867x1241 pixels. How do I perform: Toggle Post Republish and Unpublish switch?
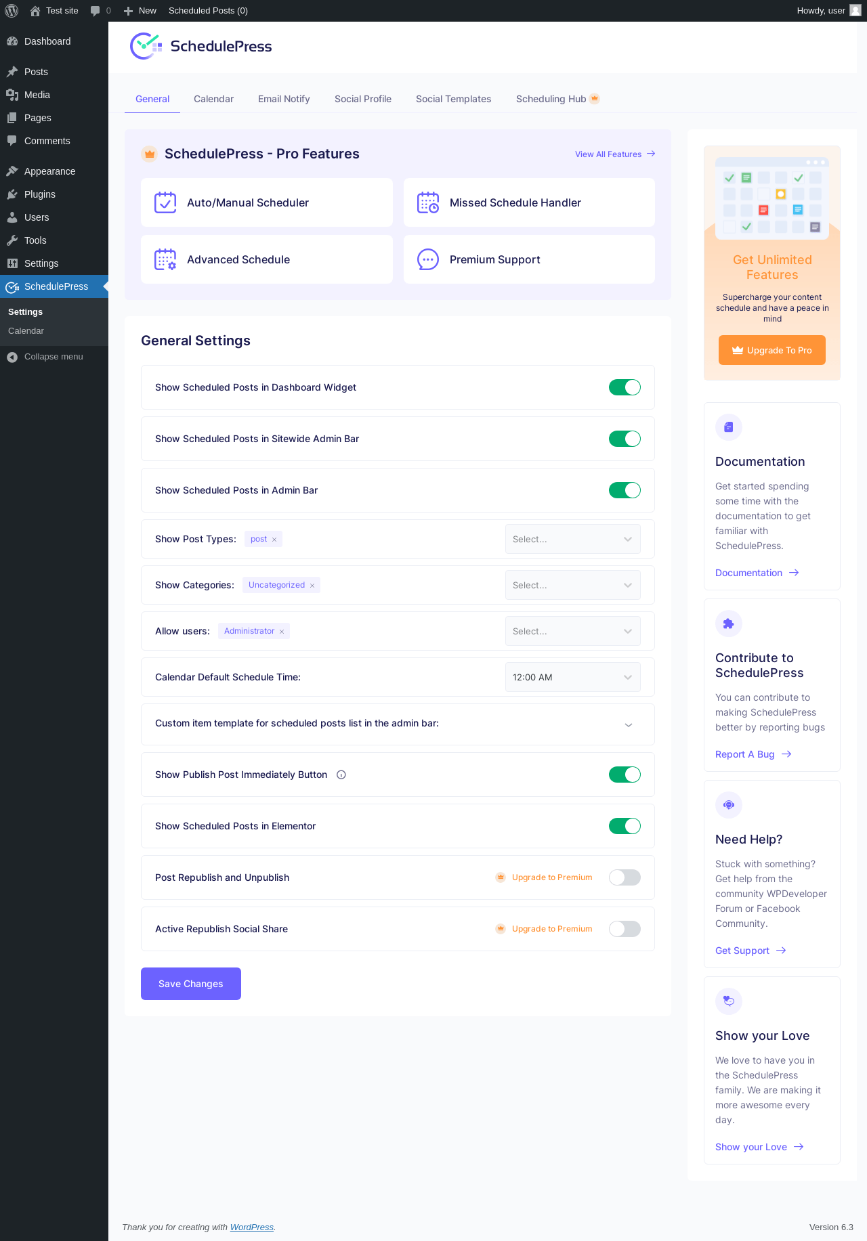[x=625, y=877]
